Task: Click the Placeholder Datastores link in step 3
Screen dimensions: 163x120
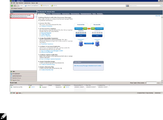Action: coord(47,44)
